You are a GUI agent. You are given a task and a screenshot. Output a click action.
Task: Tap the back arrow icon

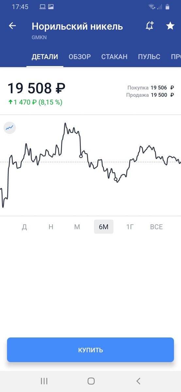tap(12, 26)
